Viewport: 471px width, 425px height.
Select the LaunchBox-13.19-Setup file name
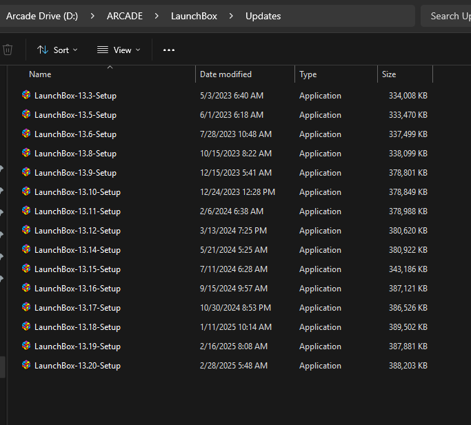click(77, 346)
